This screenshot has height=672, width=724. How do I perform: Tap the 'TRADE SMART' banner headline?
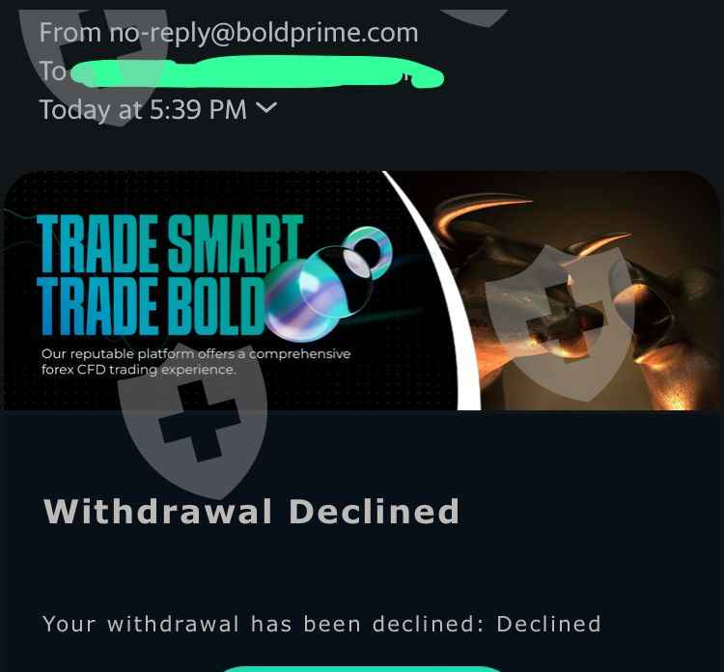(x=170, y=243)
